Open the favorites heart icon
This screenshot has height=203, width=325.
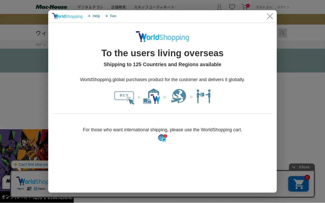coord(232,7)
